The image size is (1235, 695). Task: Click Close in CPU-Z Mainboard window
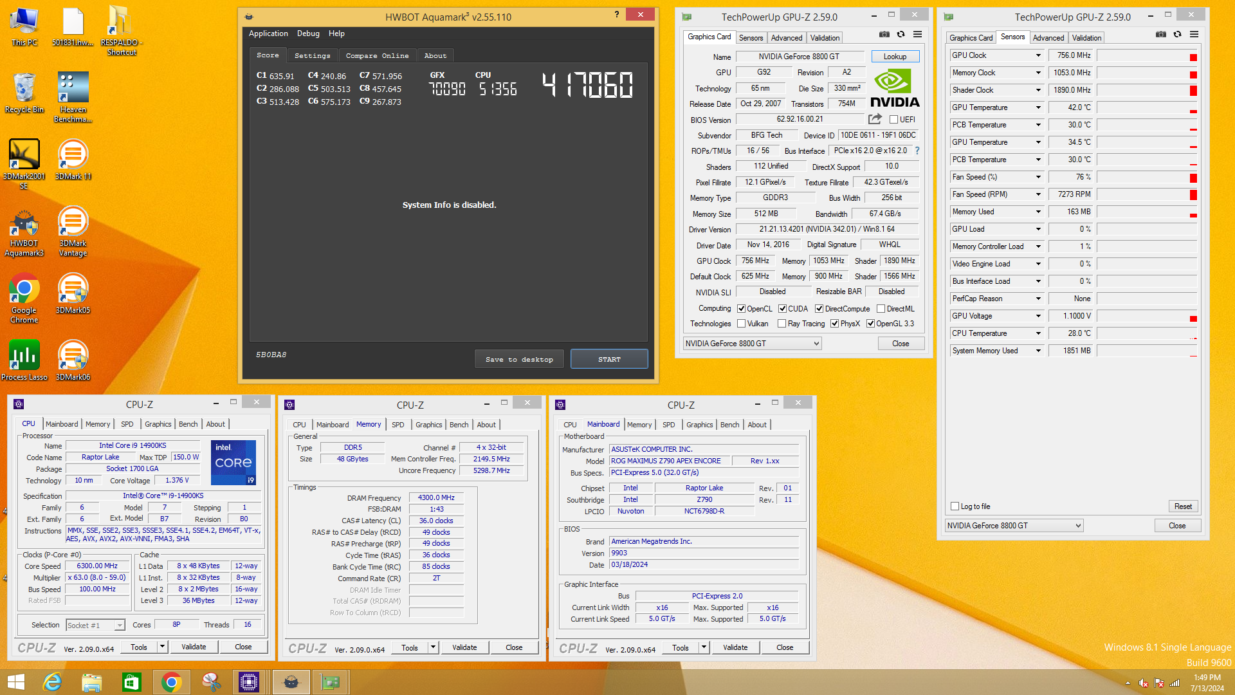tap(785, 647)
